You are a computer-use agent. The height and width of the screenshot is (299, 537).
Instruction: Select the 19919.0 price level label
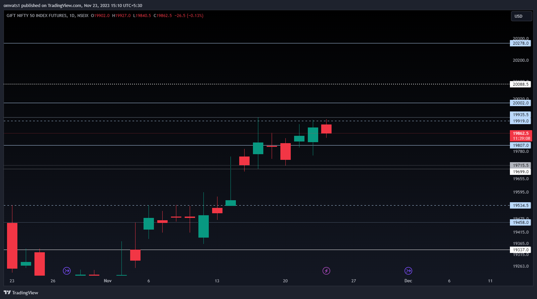point(520,121)
